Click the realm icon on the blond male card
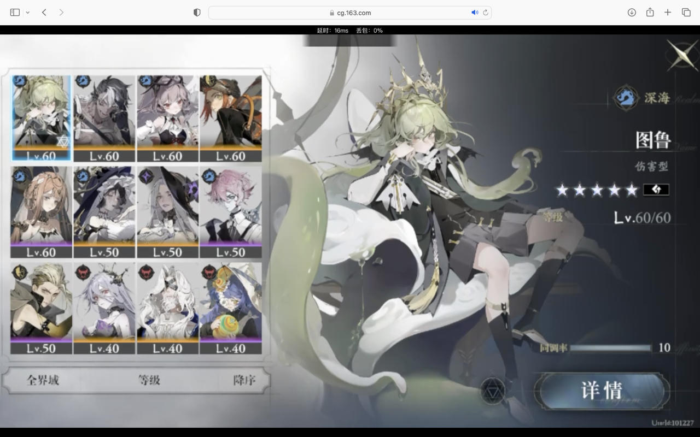This screenshot has width=700, height=437. tap(20, 271)
